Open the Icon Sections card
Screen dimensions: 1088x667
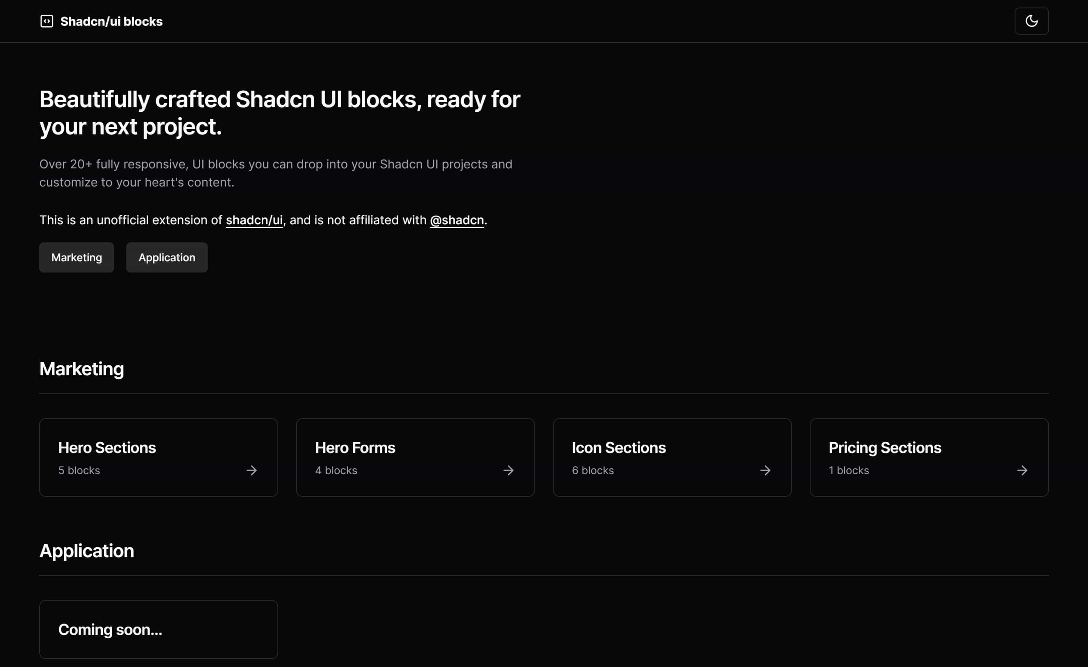[672, 458]
